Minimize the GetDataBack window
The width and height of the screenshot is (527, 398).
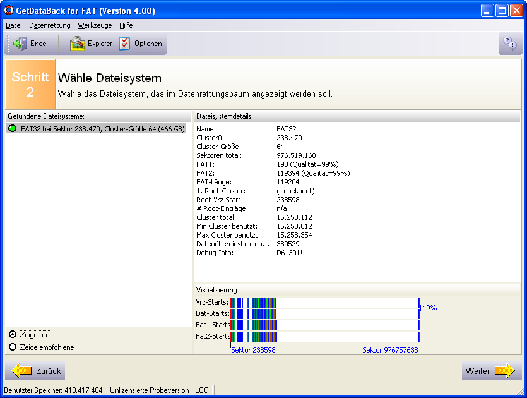pos(487,11)
